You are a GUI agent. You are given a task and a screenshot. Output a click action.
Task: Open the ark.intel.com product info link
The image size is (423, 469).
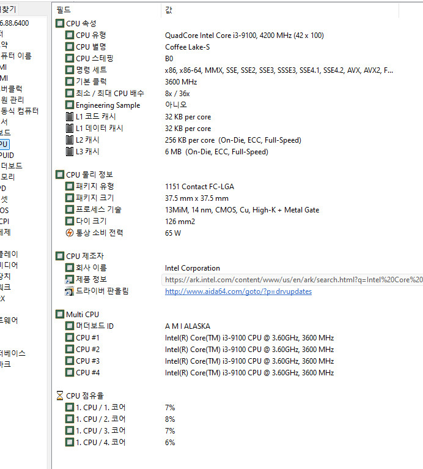click(x=293, y=280)
